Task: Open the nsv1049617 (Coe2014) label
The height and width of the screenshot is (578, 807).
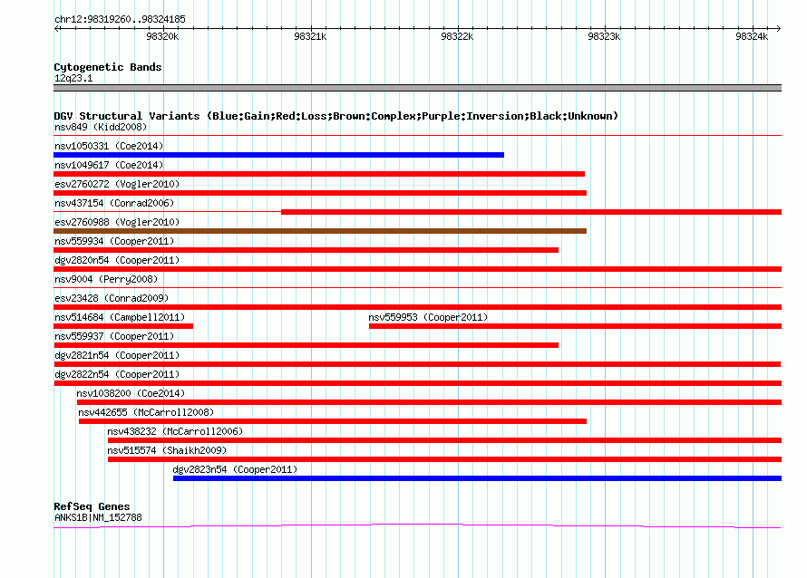Action: [109, 165]
